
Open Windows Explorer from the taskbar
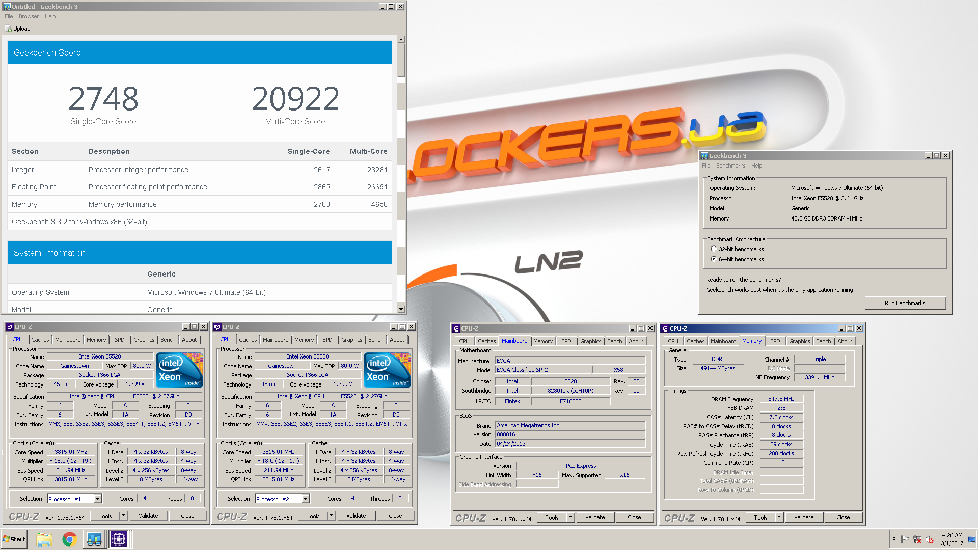44,539
